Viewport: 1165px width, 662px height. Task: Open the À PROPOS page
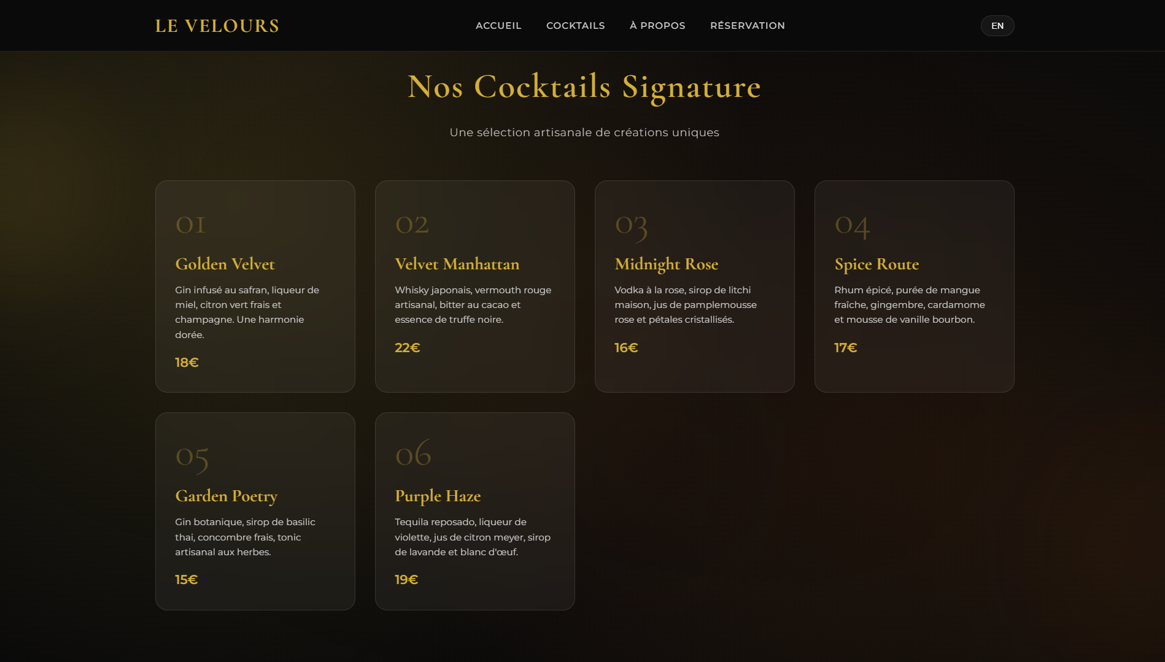pyautogui.click(x=657, y=26)
